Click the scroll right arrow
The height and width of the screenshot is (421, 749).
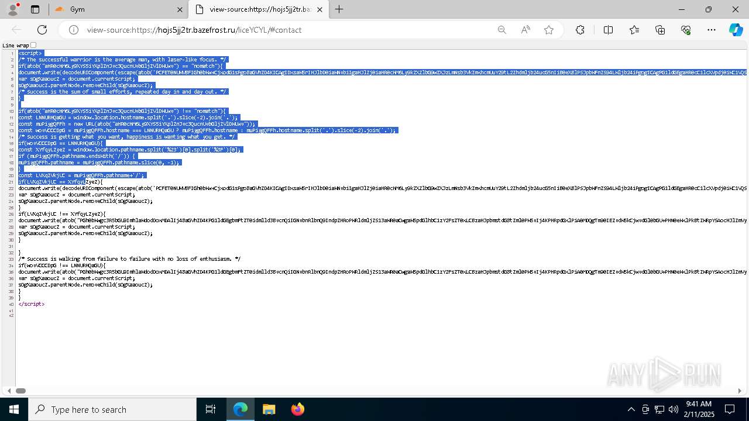[x=740, y=391]
